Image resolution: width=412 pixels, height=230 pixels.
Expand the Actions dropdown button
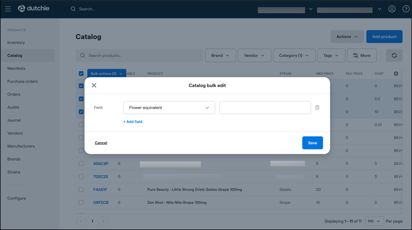[x=347, y=37]
